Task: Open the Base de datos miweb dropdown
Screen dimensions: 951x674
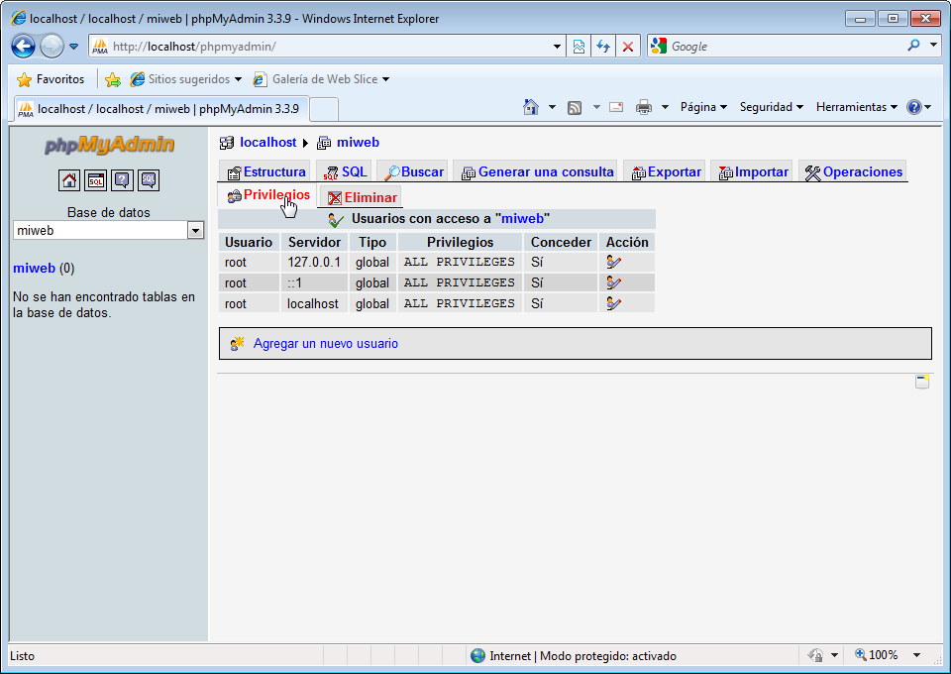Action: tap(195, 231)
